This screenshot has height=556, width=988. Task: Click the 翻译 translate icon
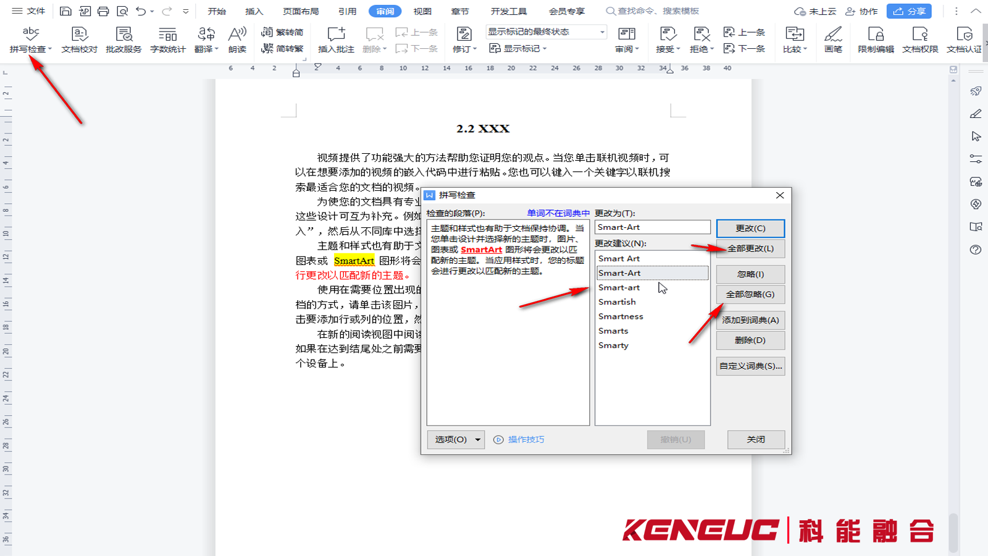coord(206,33)
